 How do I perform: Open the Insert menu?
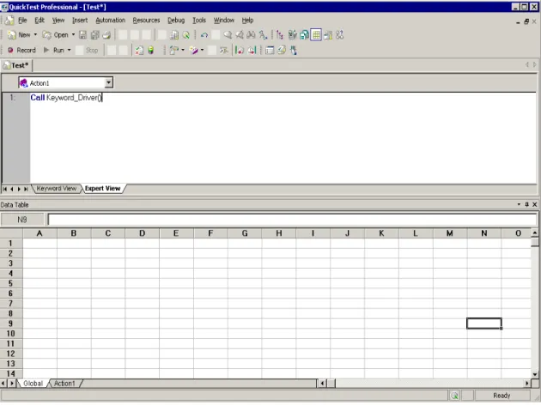(80, 21)
